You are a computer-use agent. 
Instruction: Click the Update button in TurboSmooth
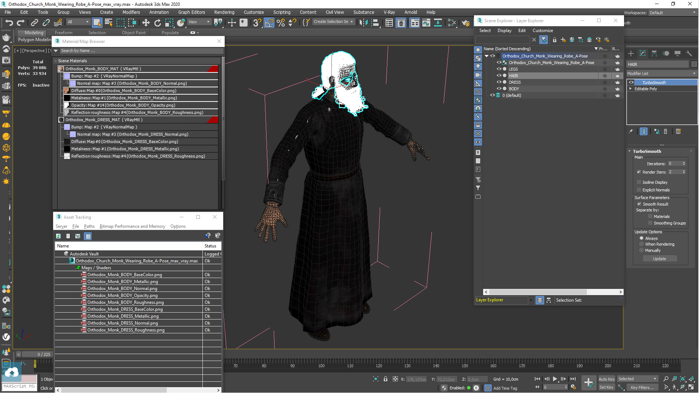point(660,259)
